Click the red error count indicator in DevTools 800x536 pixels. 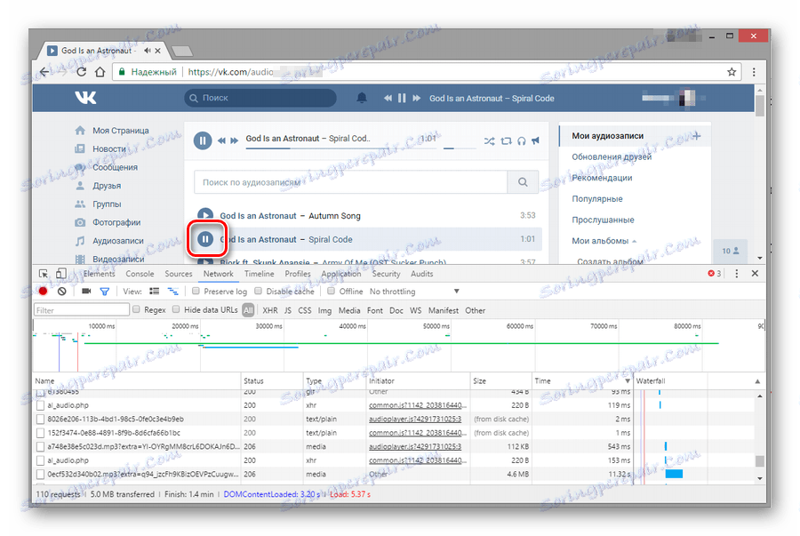[715, 274]
